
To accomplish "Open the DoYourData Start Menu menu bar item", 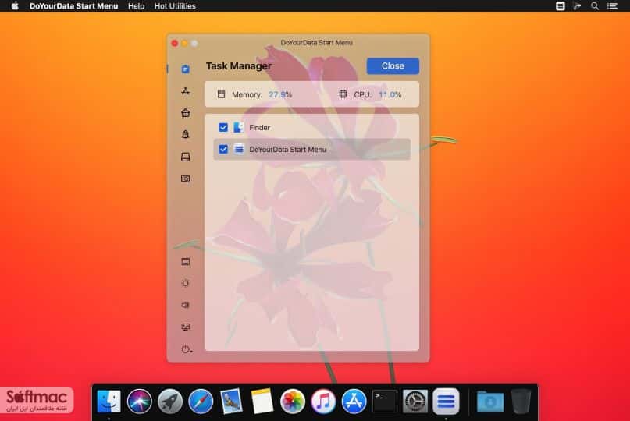I will [73, 6].
